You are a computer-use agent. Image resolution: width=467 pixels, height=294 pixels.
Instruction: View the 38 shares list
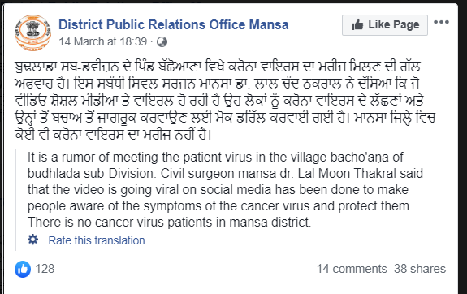coord(420,269)
